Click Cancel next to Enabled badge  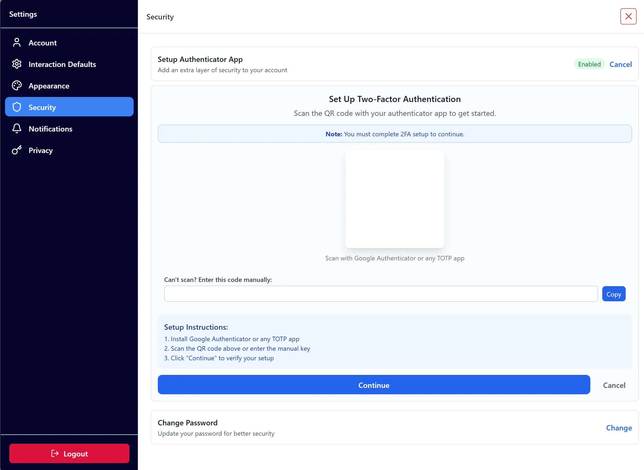(x=620, y=64)
